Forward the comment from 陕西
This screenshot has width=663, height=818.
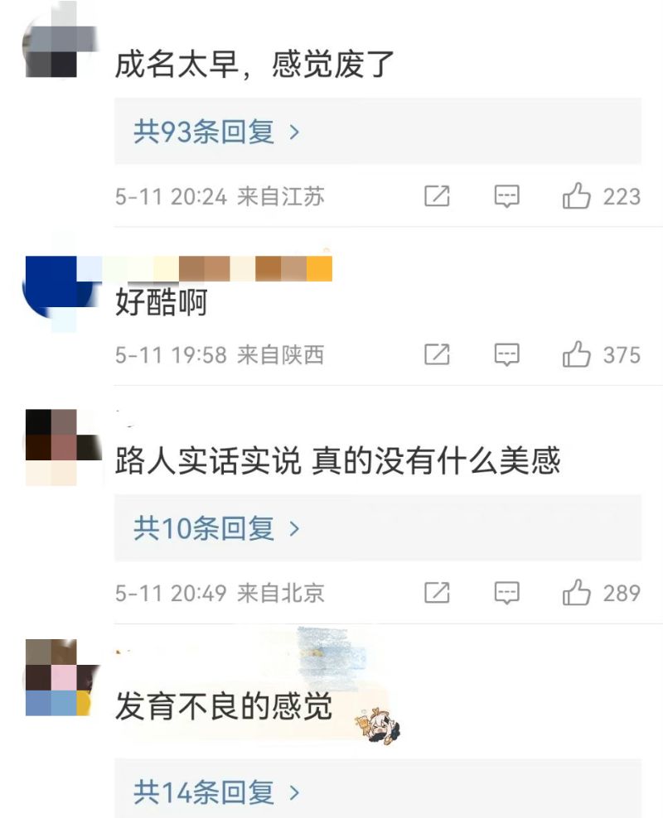pyautogui.click(x=437, y=354)
